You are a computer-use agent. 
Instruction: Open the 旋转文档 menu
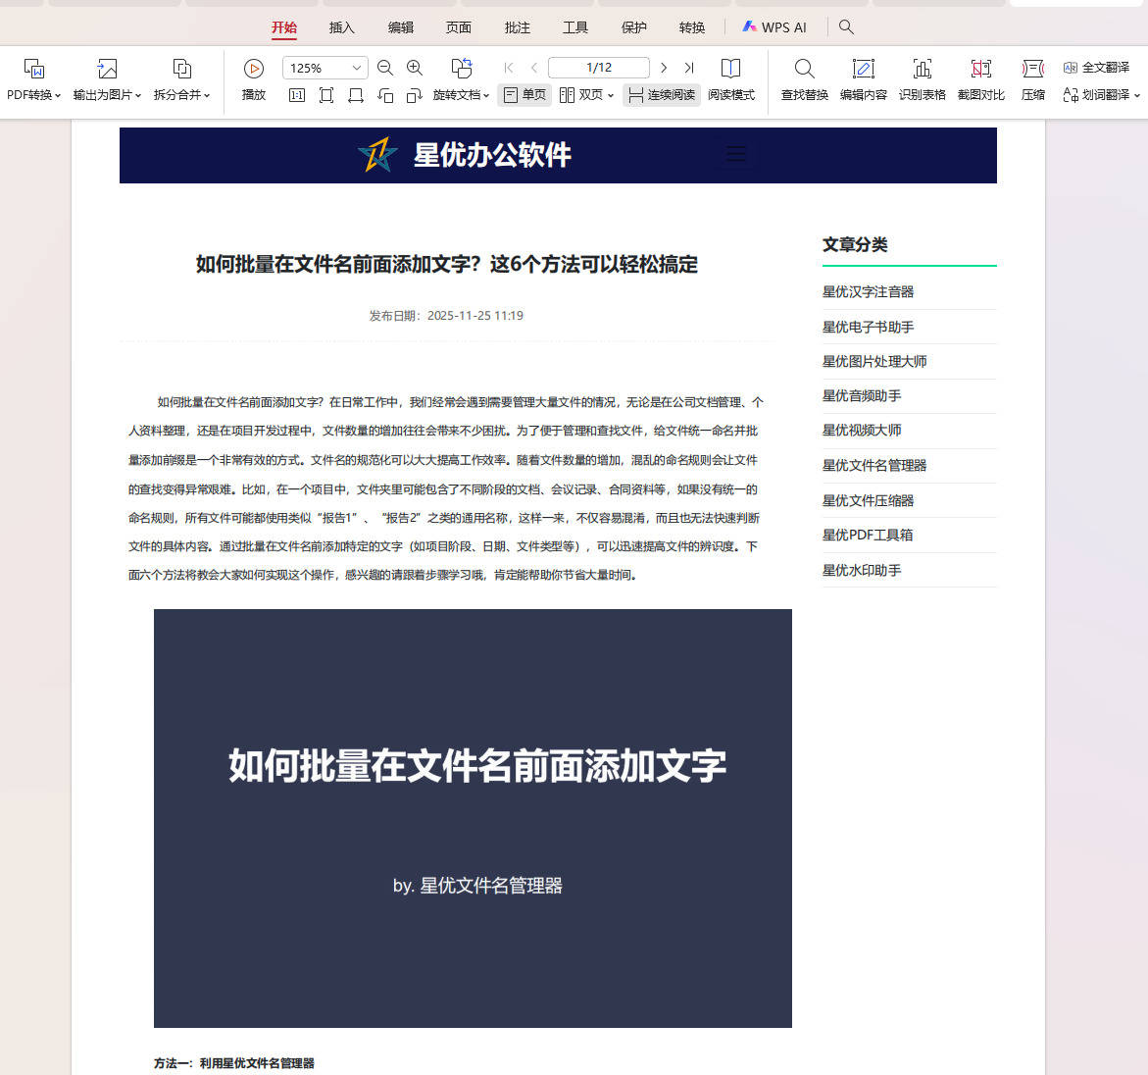pyautogui.click(x=461, y=79)
